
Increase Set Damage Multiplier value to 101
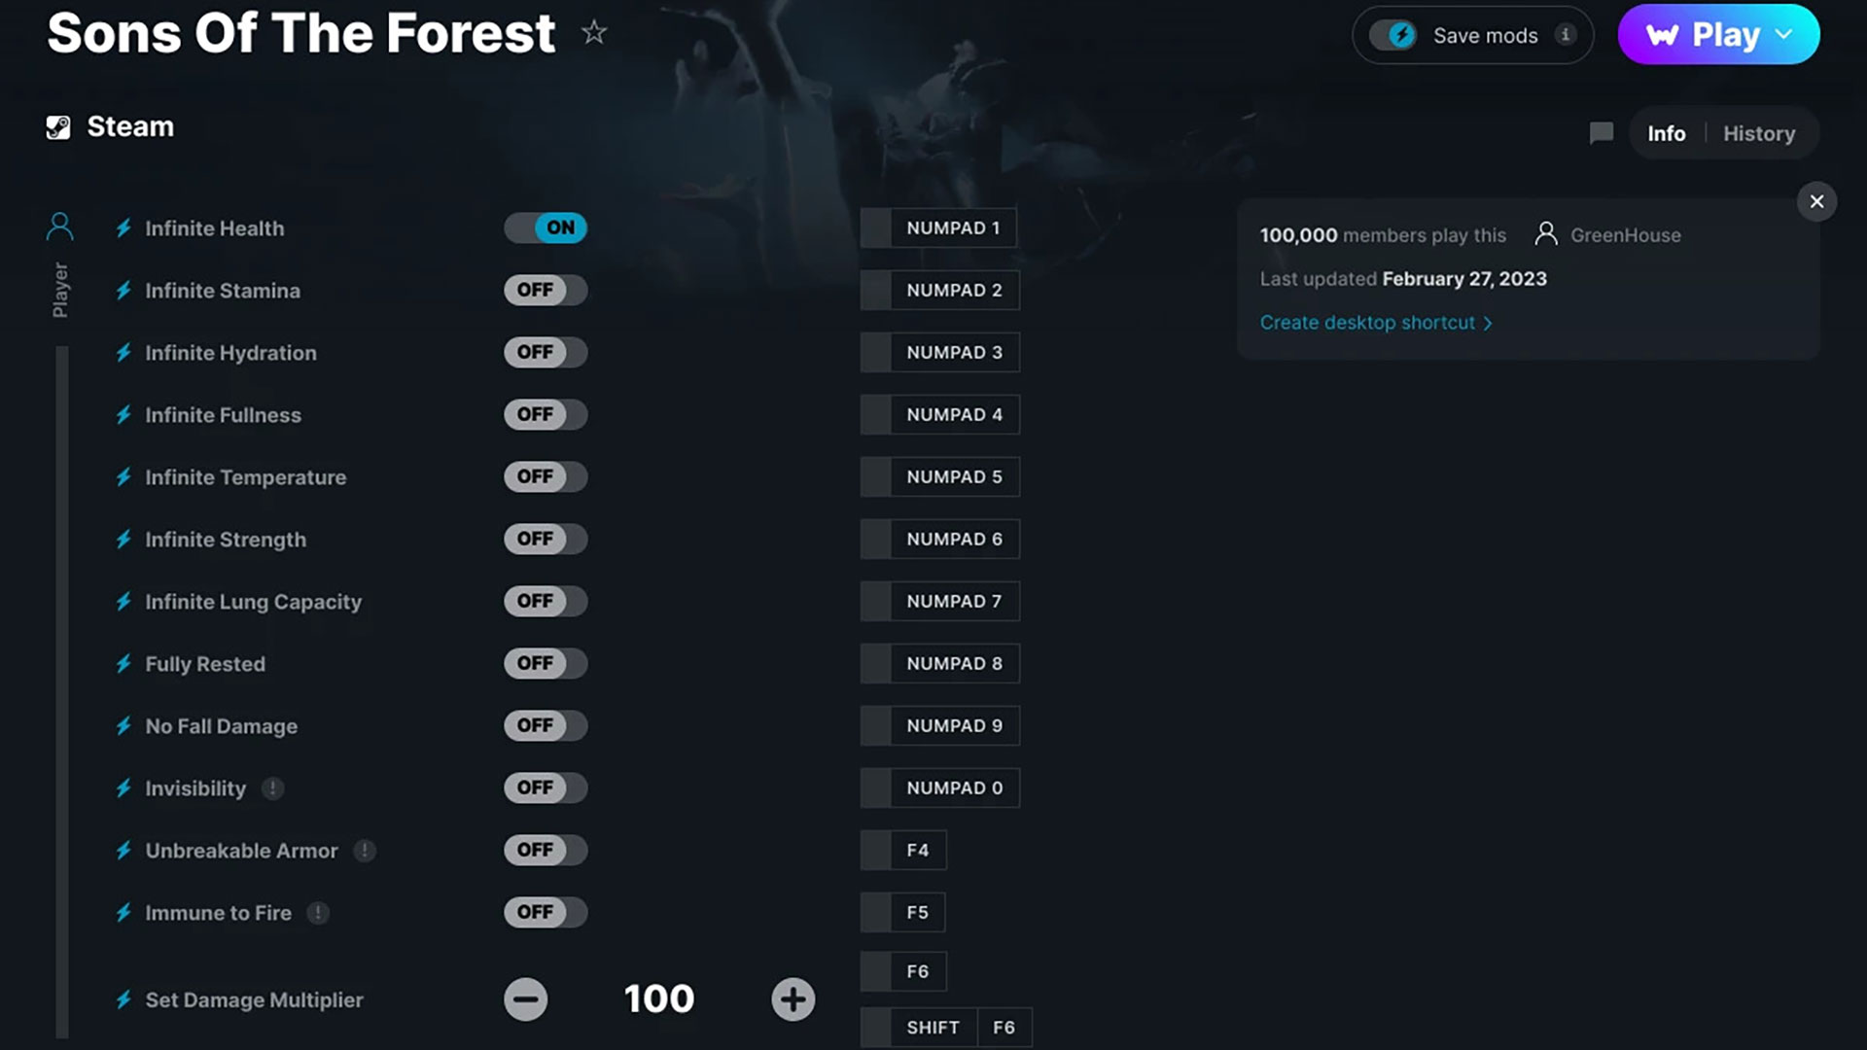tap(793, 998)
